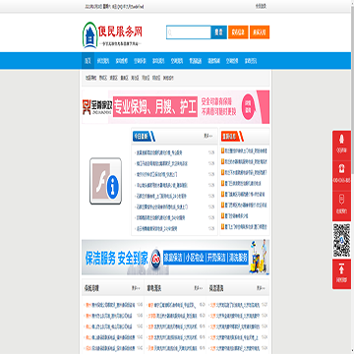Open the more link in the 保洁清洗 section header
The image size is (354, 354).
tap(261, 288)
